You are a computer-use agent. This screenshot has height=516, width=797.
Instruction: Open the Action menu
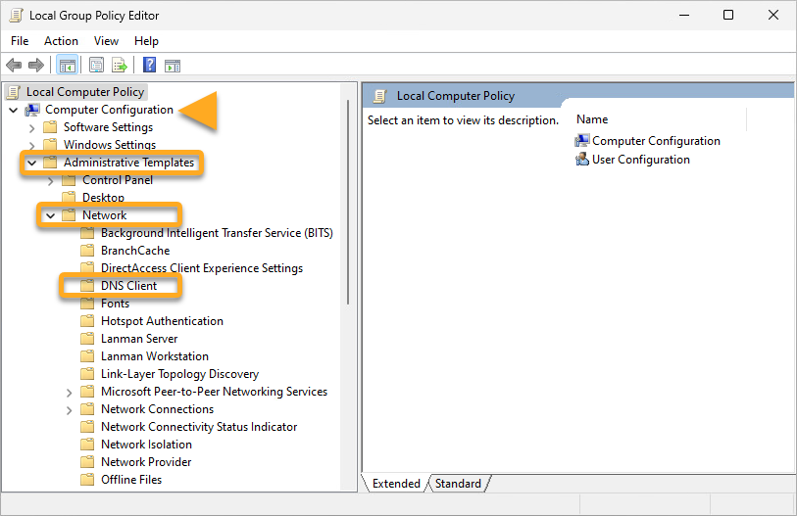pyautogui.click(x=61, y=41)
